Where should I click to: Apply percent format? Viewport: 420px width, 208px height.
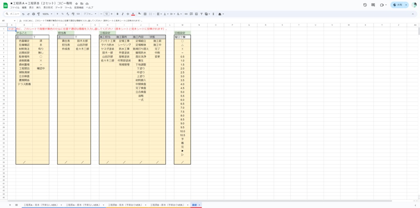(62, 14)
